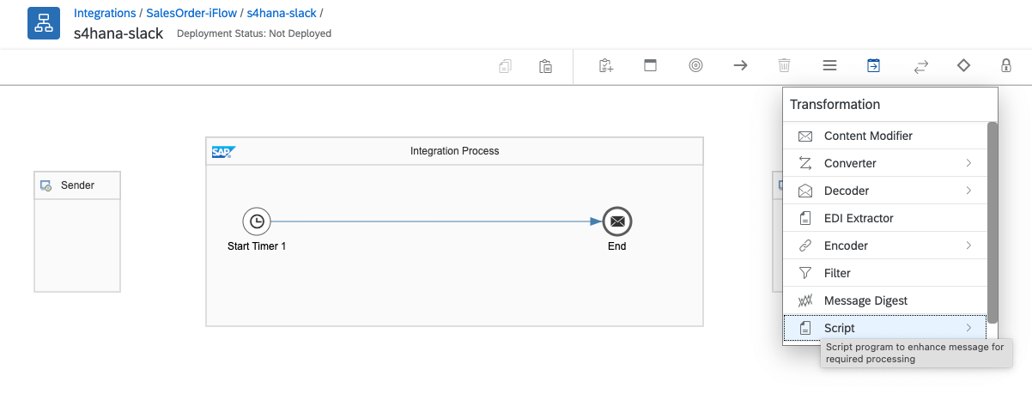The image size is (1032, 394).
Task: Click the Paste clipboard icon in the toolbar
Action: point(545,66)
